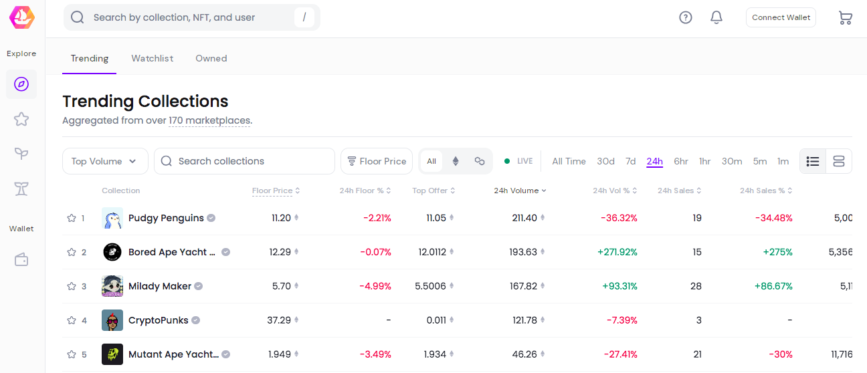Select the All Time range

click(x=569, y=161)
